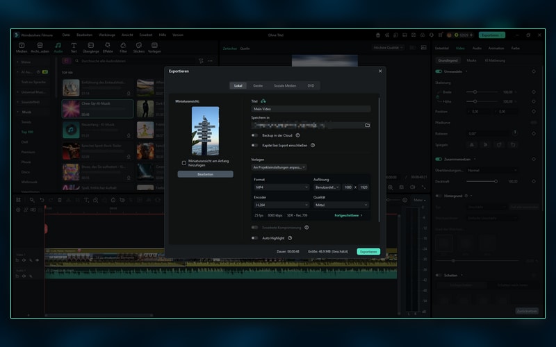Open the Höchste Qualität preview dropdown
The image size is (556, 347).
tap(389, 47)
